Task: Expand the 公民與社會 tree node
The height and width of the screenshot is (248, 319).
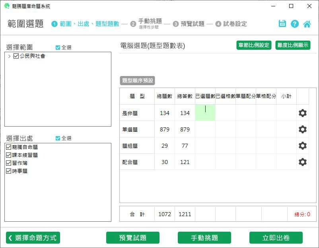Action: pyautogui.click(x=9, y=56)
